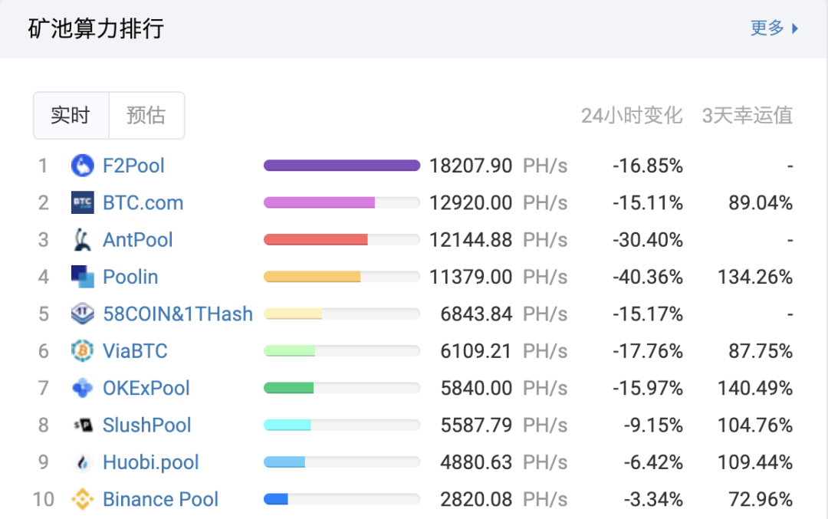Click the pink BTC.com hashrate bar

pos(319,202)
